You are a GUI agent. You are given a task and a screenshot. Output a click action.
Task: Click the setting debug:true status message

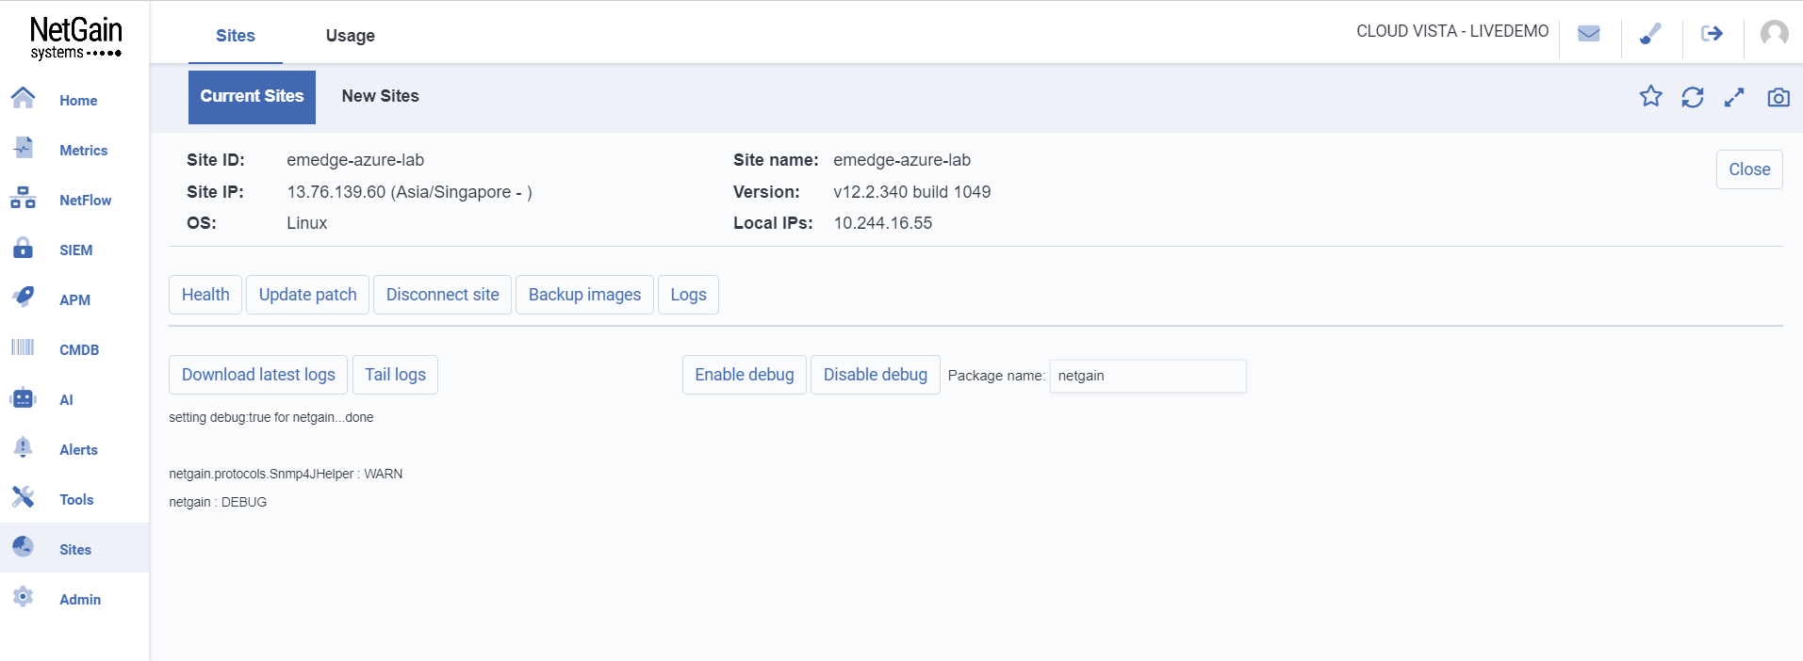tap(270, 417)
